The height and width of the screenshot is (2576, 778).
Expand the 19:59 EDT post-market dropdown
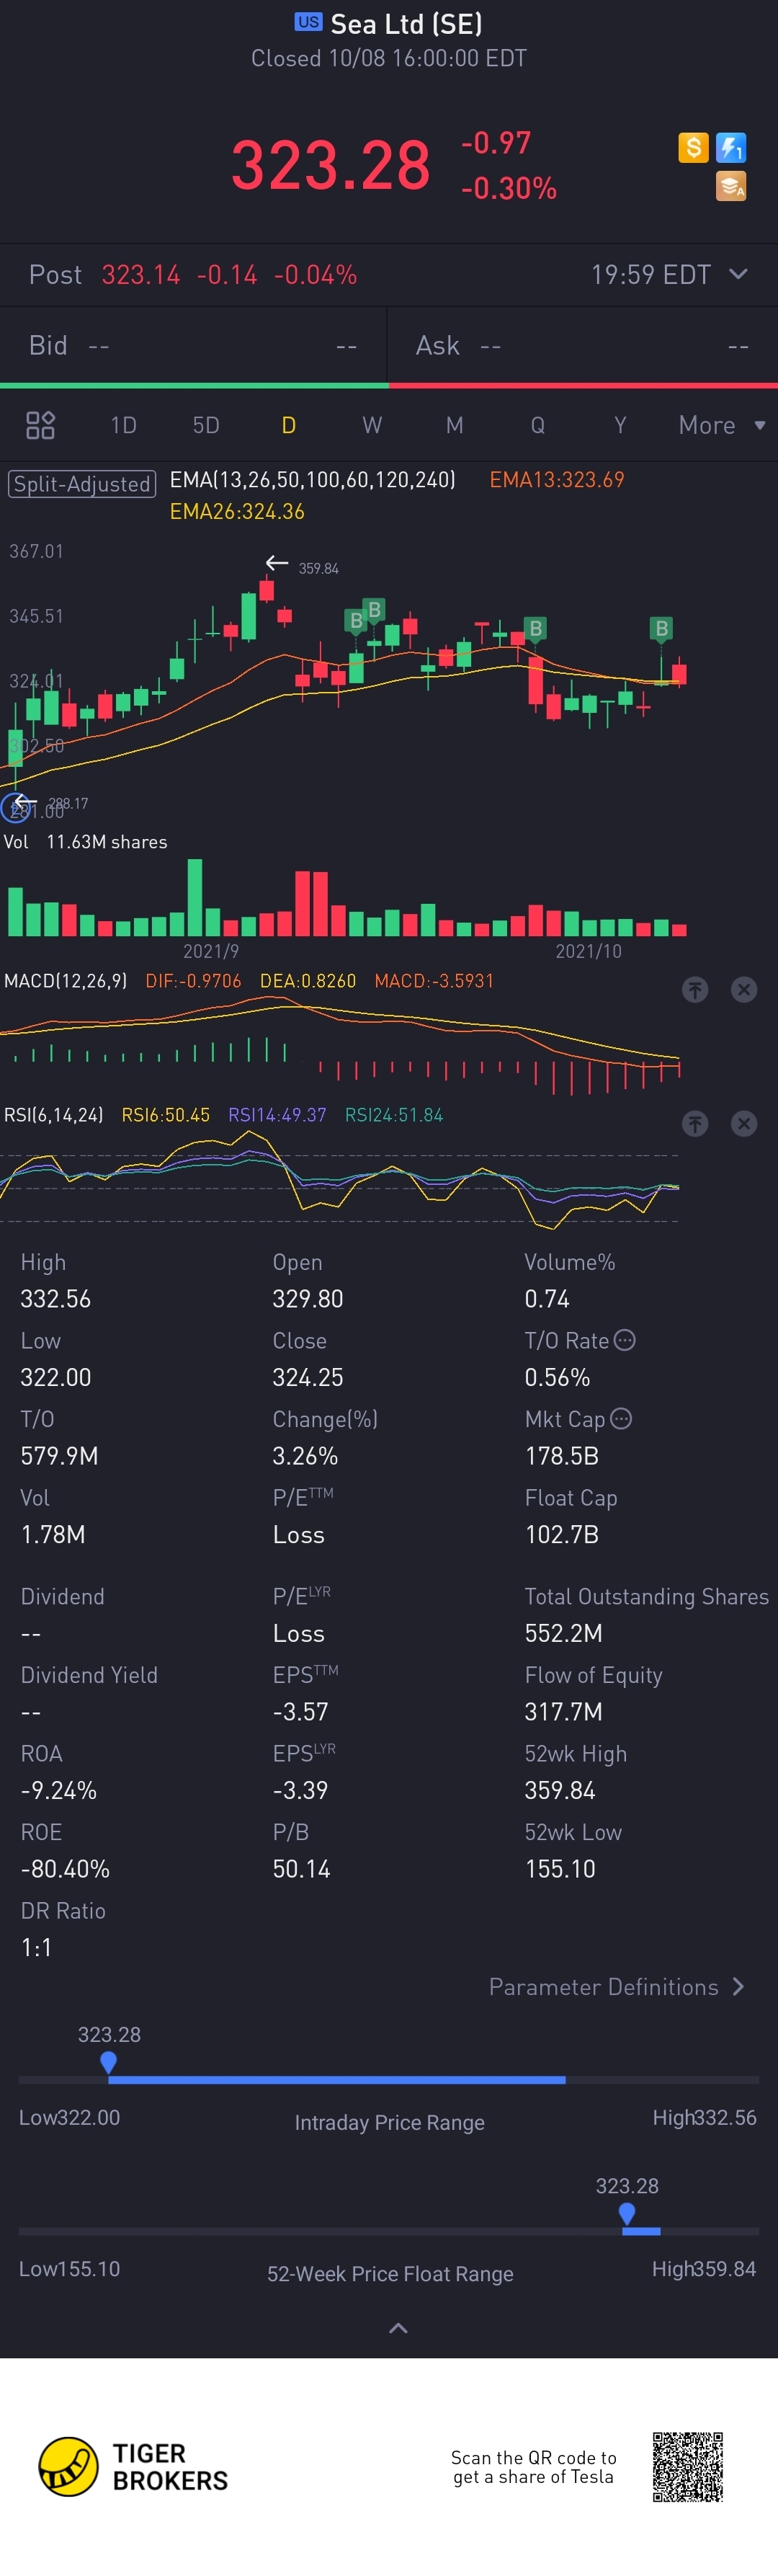tap(738, 274)
